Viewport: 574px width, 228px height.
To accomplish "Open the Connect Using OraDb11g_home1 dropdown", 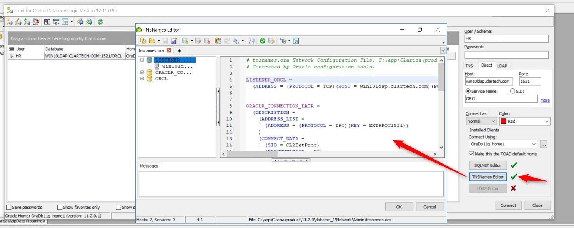I will point(503,144).
